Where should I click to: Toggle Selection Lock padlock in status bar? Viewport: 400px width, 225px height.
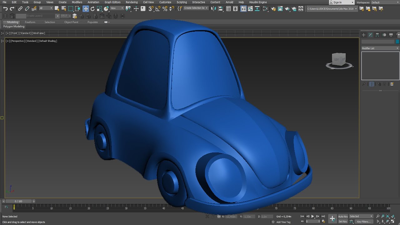point(213,216)
